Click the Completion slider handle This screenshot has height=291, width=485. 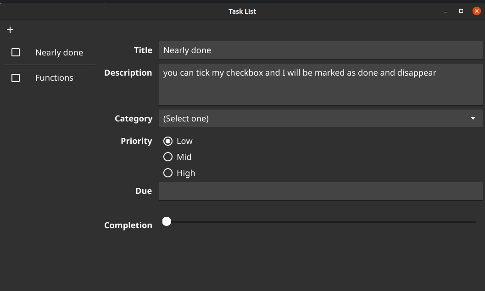(167, 221)
